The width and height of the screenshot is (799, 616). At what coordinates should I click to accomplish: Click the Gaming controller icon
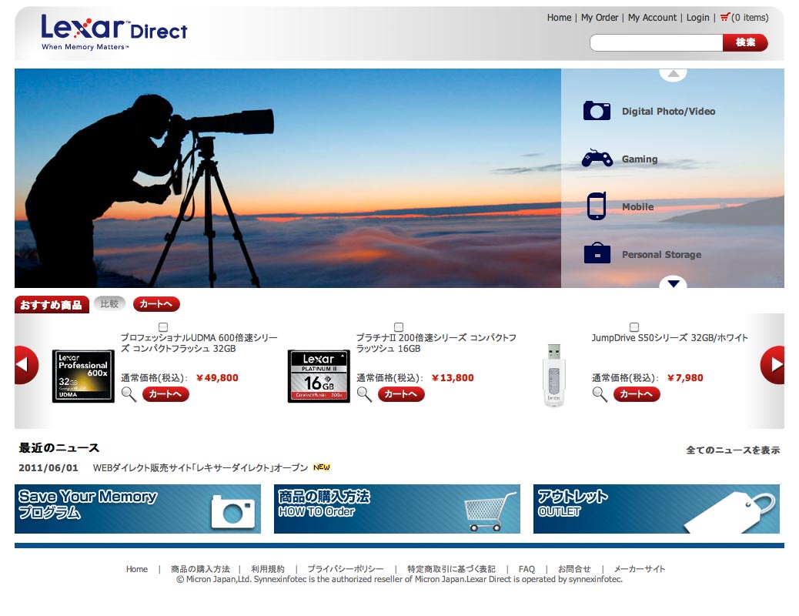click(597, 159)
